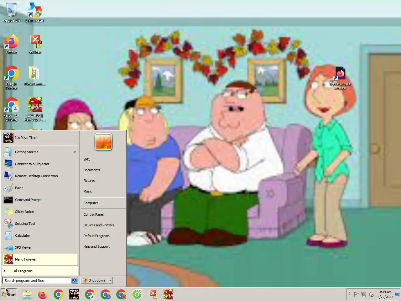Open the Action Center flag tray icon
401x301 pixels.
(356, 294)
